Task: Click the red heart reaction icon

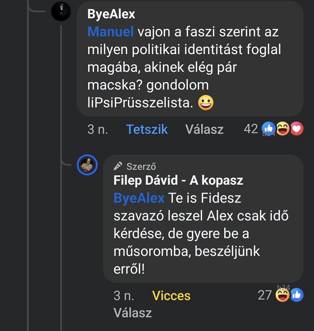Action: tap(297, 129)
